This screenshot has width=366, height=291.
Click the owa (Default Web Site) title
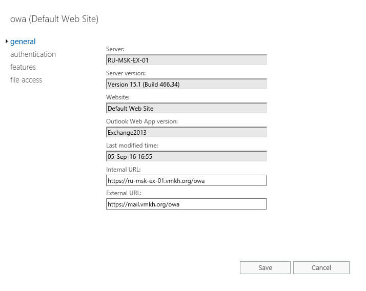54,19
